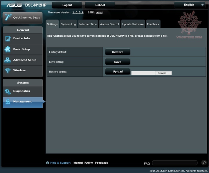Click the General section header
Viewport: 209px width, 173px height.
pos(23,30)
